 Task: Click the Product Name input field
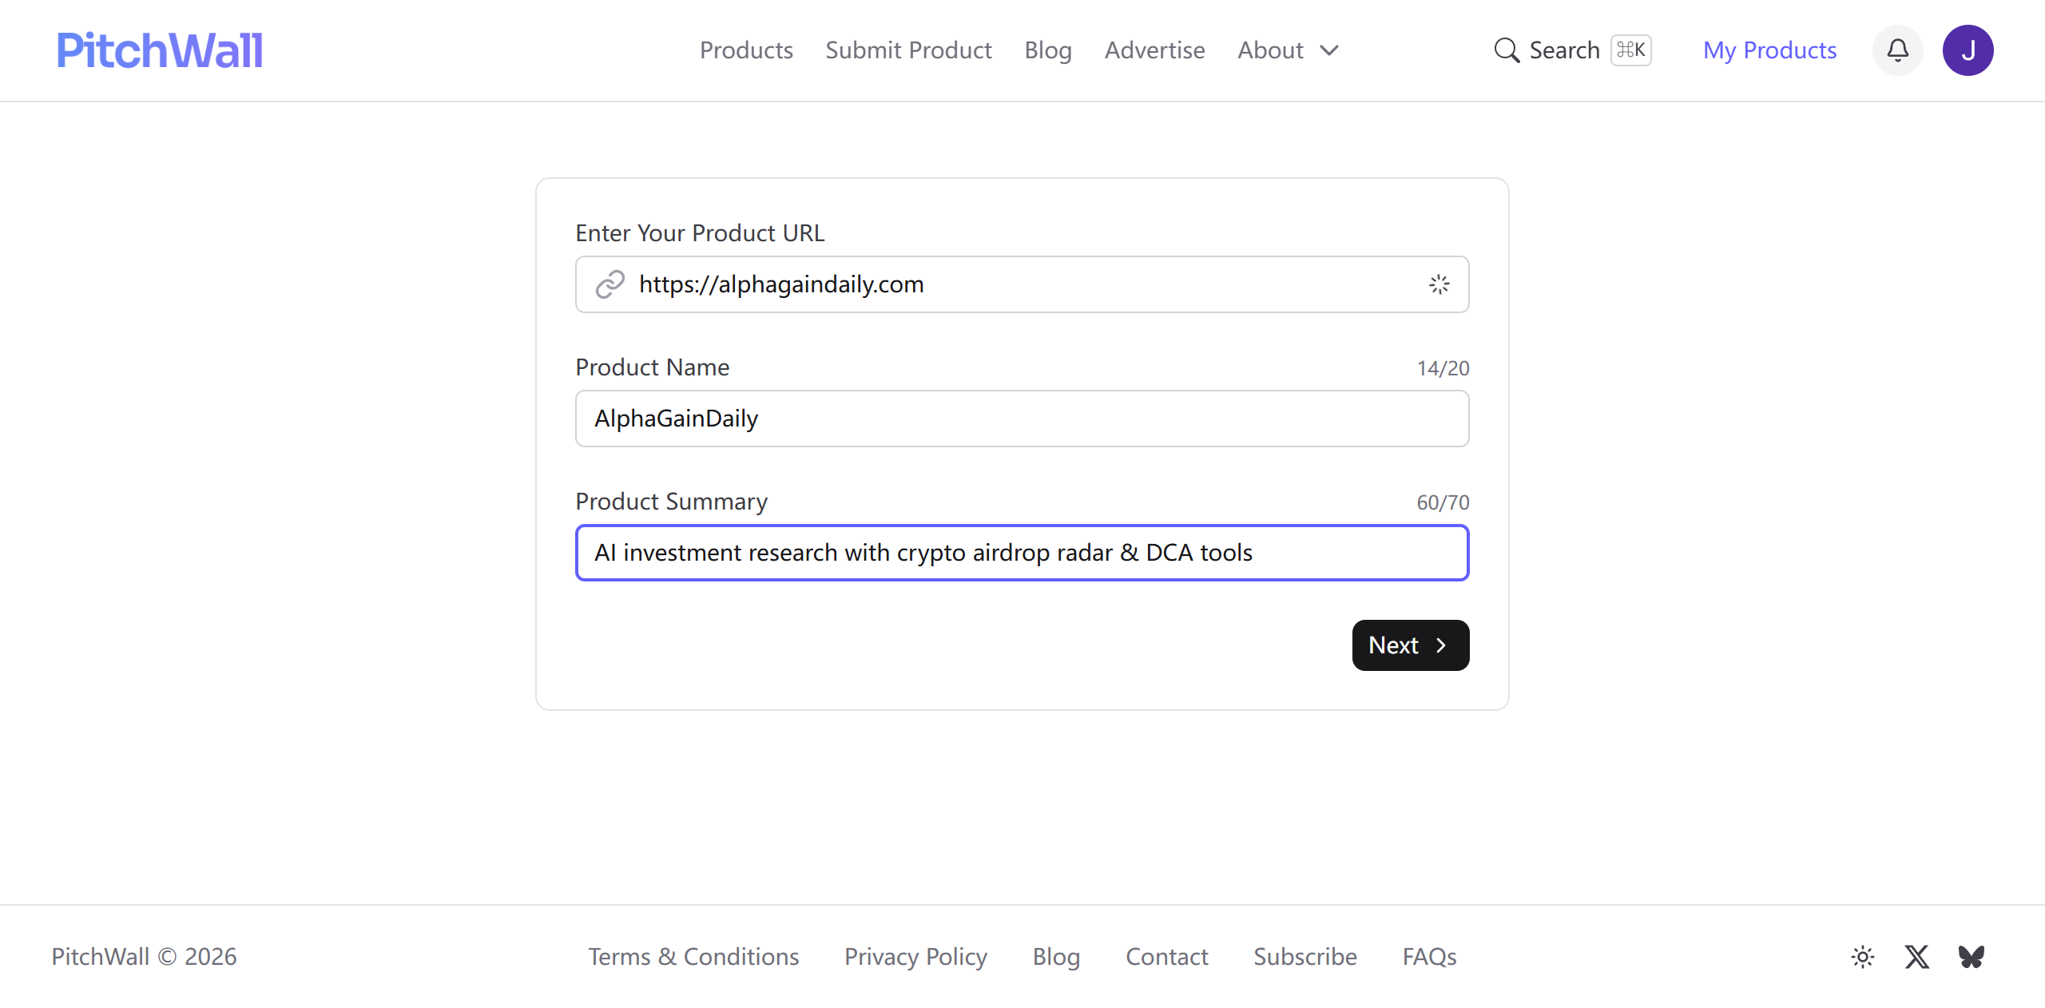click(x=1022, y=419)
